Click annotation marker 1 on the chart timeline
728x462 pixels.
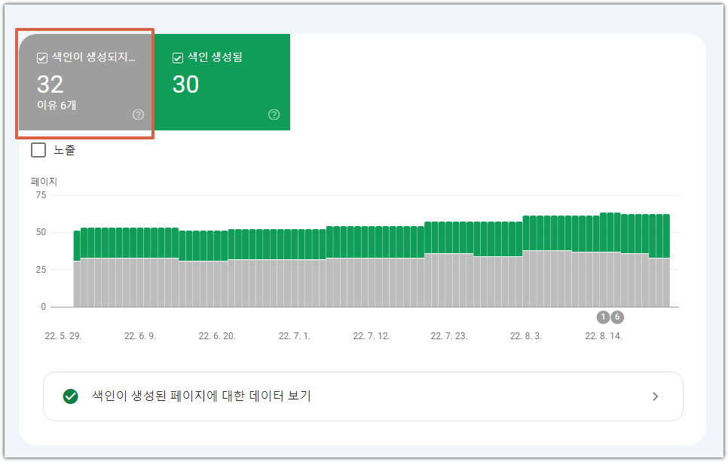[603, 317]
